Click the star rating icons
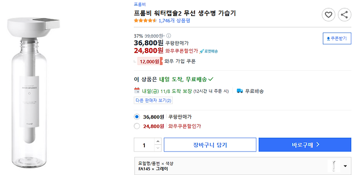Screen dimensions: 355x175 [145, 21]
